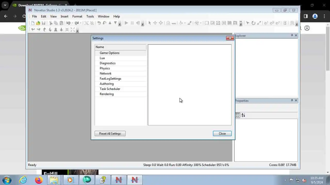This screenshot has height=185, width=330.
Task: Open Firefox from taskbar
Action: (39, 180)
